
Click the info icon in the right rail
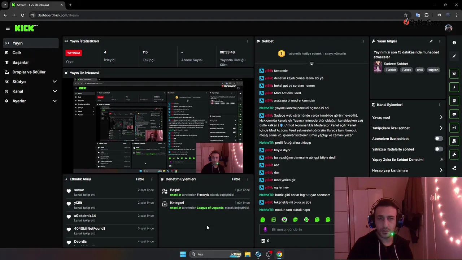[x=454, y=43]
